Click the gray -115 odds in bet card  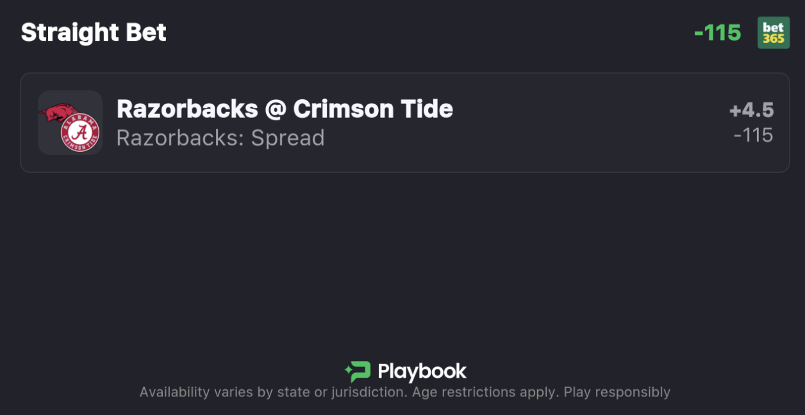[x=753, y=135]
